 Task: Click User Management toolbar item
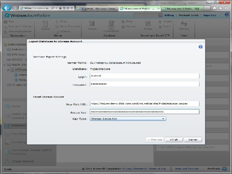click(18, 32)
